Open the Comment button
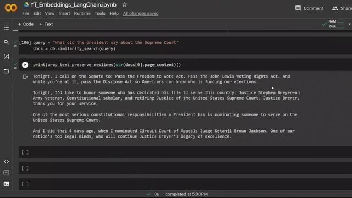Image resolution: width=352 pixels, height=198 pixels. tap(309, 8)
